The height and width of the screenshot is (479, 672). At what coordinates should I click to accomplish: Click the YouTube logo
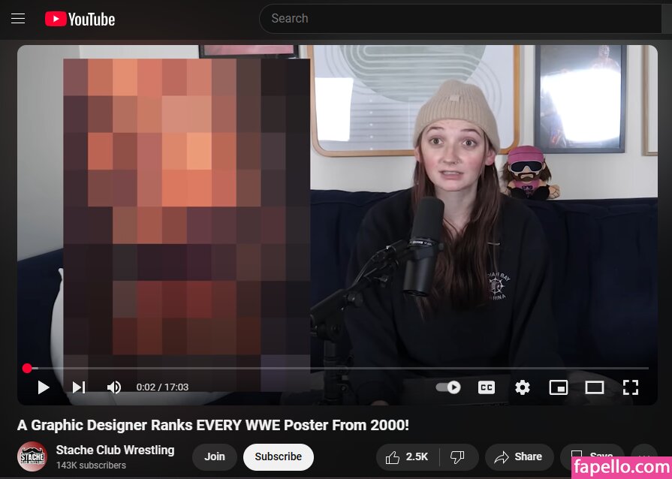(x=80, y=19)
